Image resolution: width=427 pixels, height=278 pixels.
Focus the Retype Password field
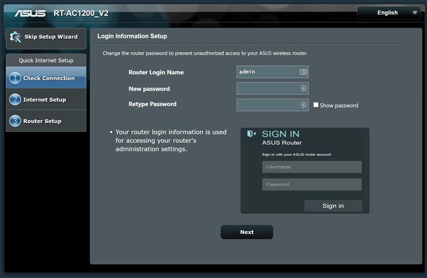[273, 105]
